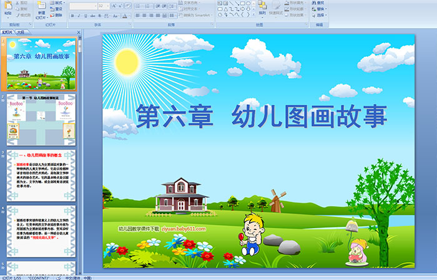The image size is (437, 280).
Task: Click the Increase Indent icon
Action: [x=164, y=6]
